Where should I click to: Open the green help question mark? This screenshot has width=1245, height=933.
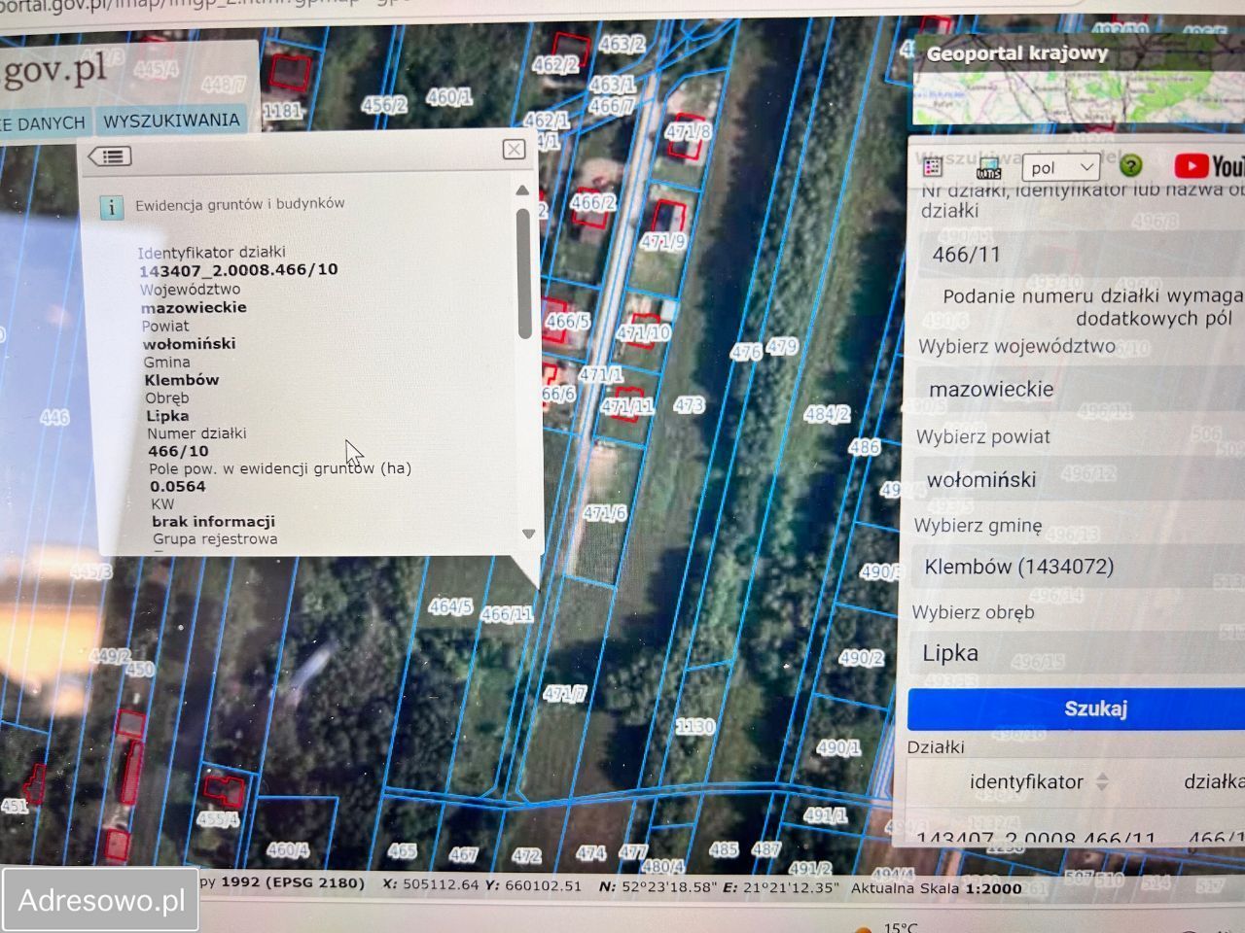point(1130,165)
